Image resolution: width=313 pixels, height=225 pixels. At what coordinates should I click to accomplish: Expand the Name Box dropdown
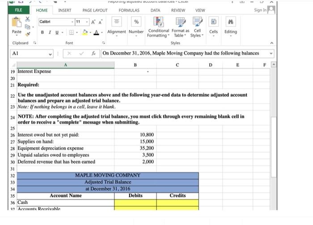click(50, 54)
